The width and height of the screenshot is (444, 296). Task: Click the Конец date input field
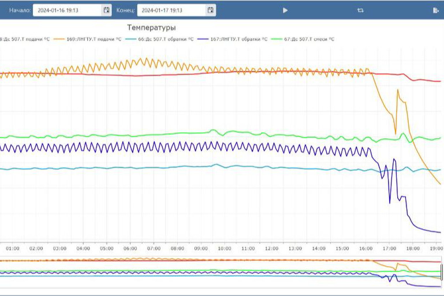[171, 10]
